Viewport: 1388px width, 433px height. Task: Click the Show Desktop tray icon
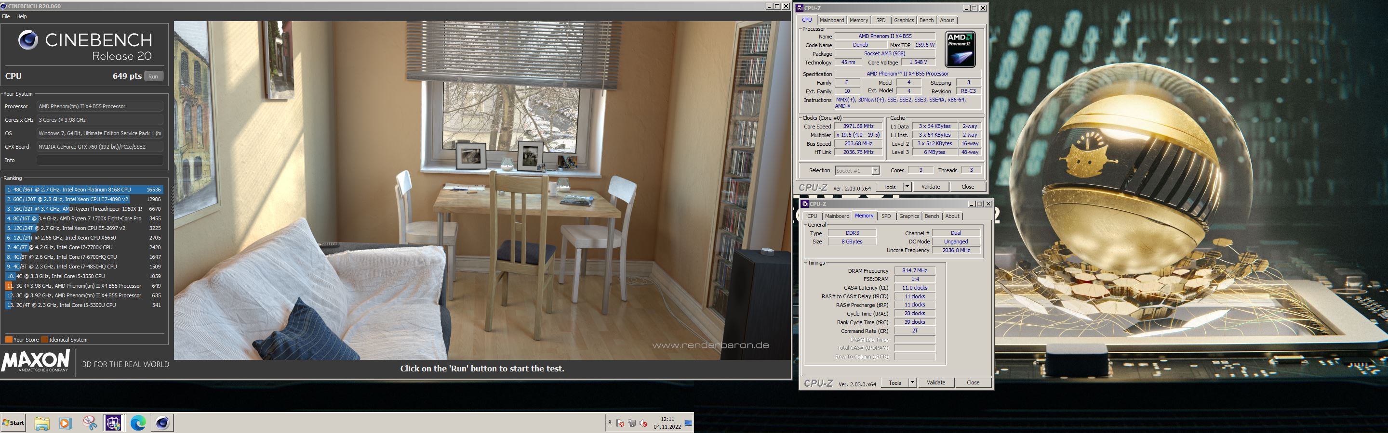tap(688, 423)
